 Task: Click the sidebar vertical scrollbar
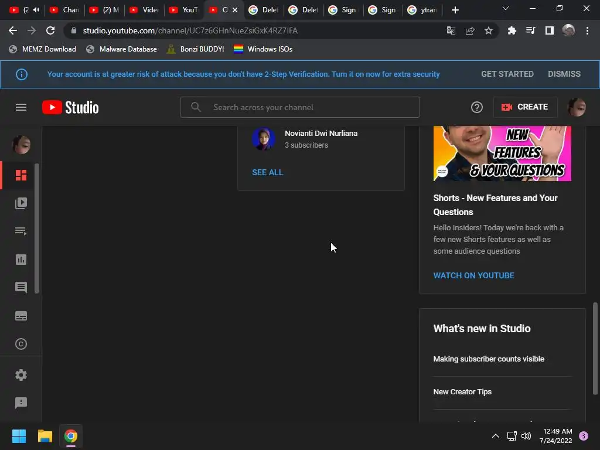point(37,228)
